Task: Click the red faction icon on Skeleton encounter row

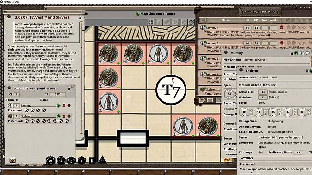Action: click(x=64, y=116)
